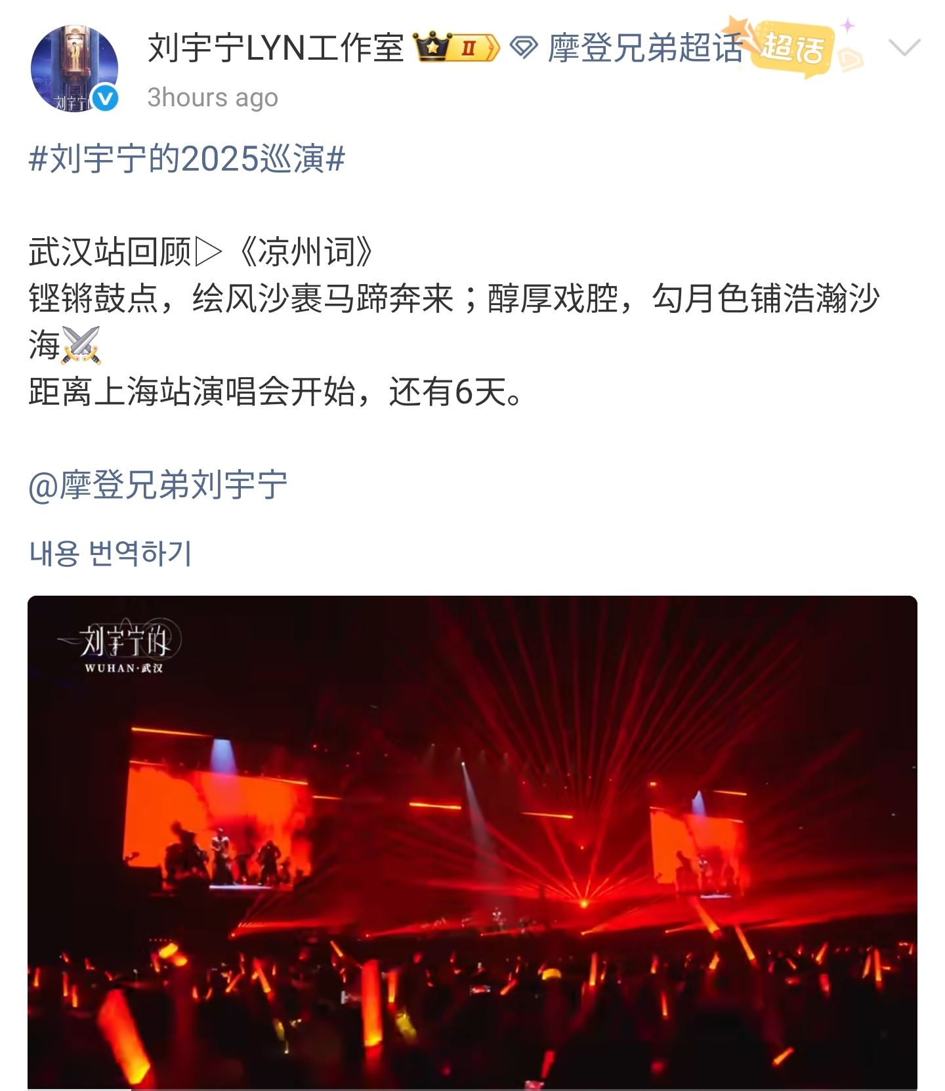The width and height of the screenshot is (945, 1091).
Task: Tap the post text 武汉站回顾《凉州词》
Action: pyautogui.click(x=201, y=252)
